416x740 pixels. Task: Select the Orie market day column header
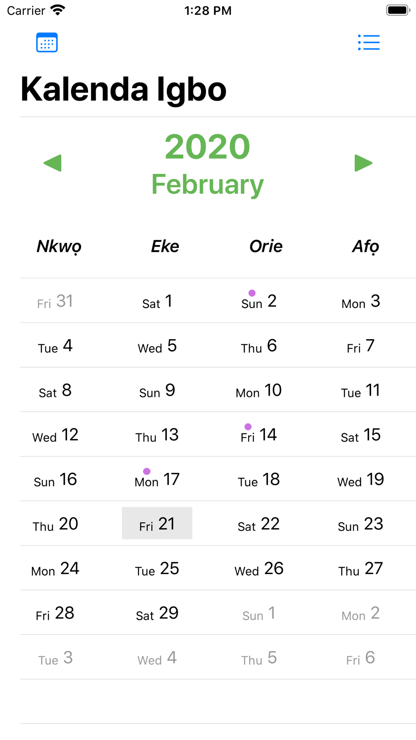[x=266, y=246]
